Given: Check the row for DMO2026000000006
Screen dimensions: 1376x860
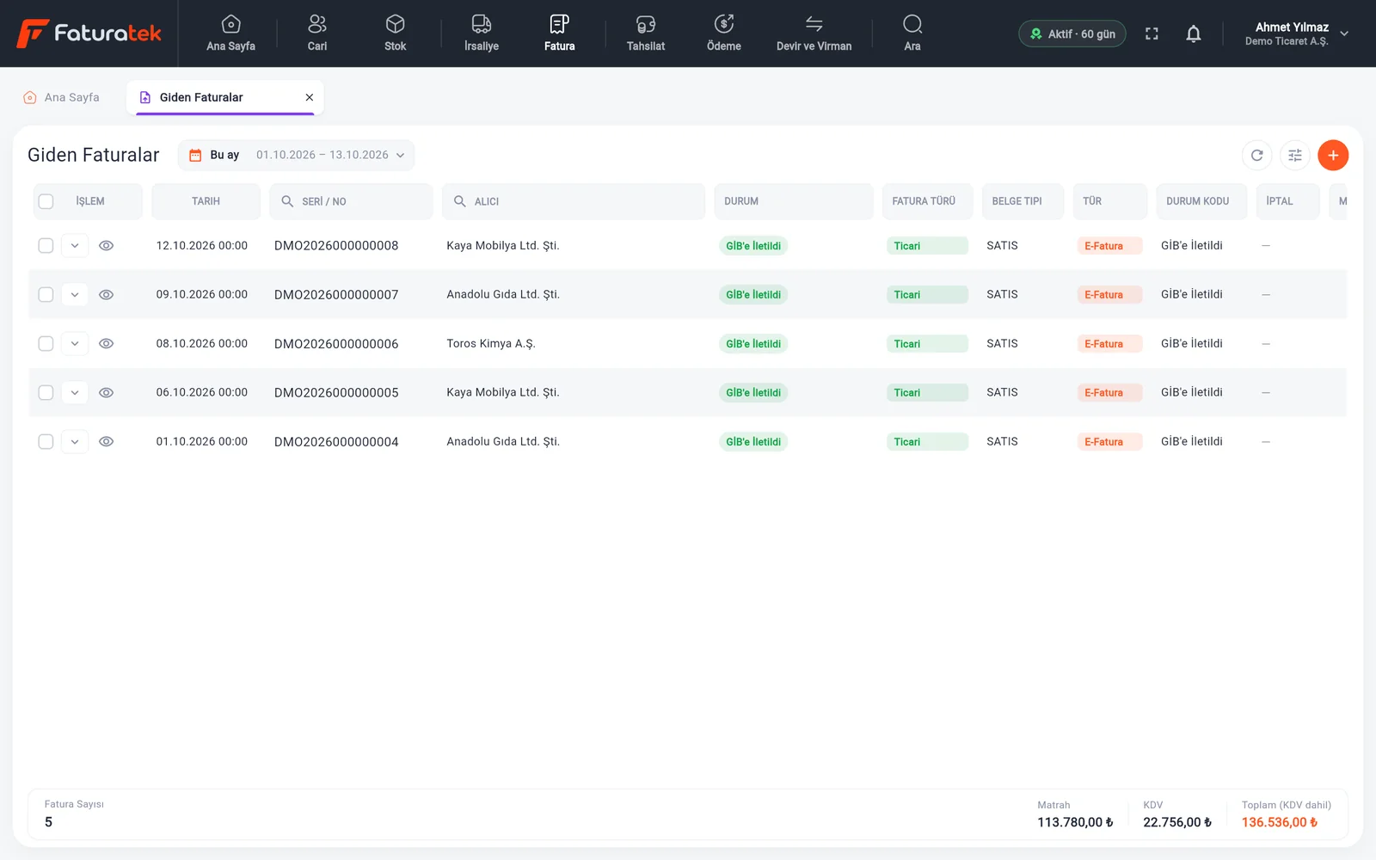Looking at the screenshot, I should tap(46, 344).
